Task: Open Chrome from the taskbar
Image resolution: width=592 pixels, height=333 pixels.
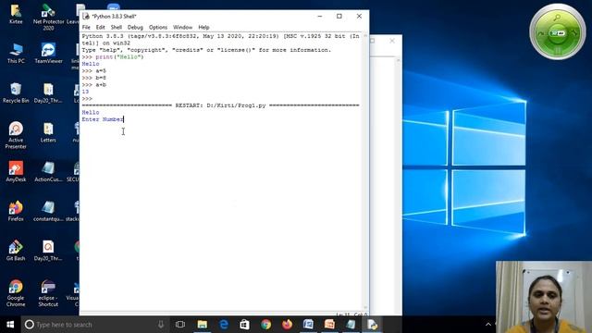Action: [x=265, y=325]
